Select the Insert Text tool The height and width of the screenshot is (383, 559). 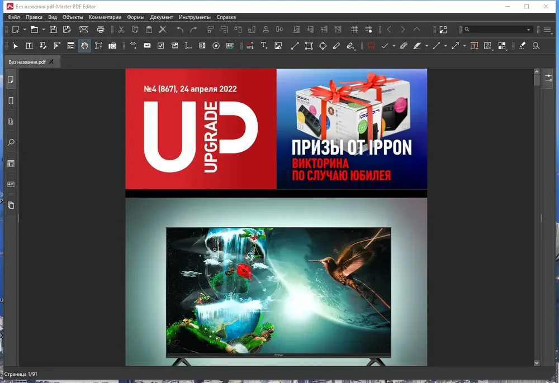click(x=264, y=46)
